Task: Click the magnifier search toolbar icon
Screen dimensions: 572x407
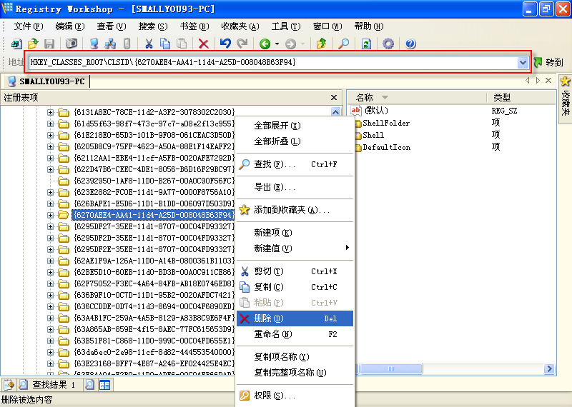Action: [x=343, y=44]
